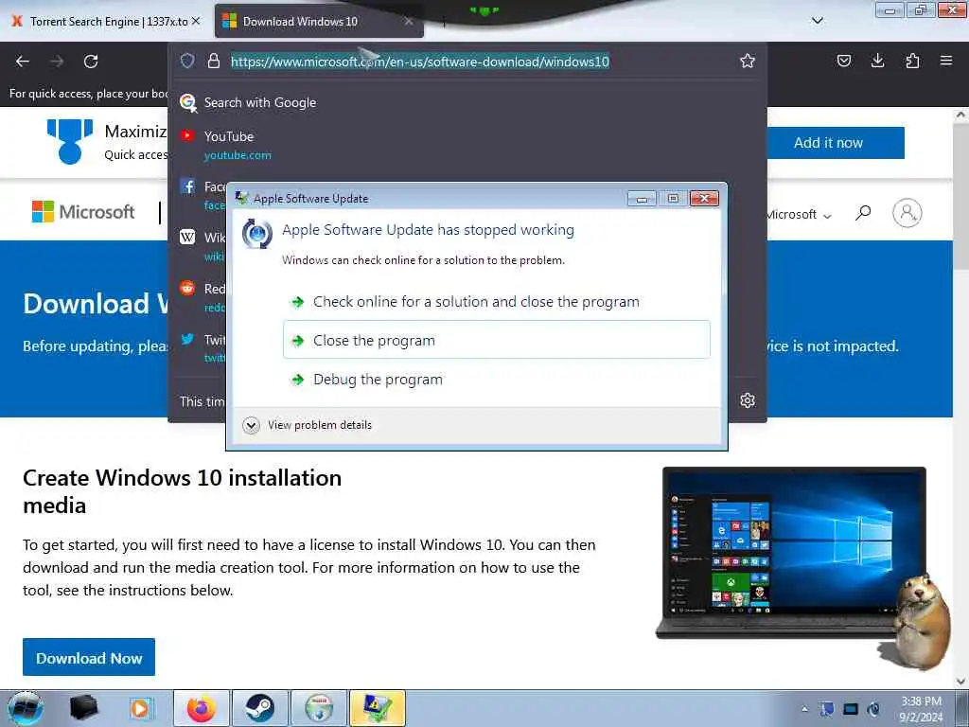Click the Action Center flag tray icon
This screenshot has width=969, height=727.
click(x=827, y=709)
